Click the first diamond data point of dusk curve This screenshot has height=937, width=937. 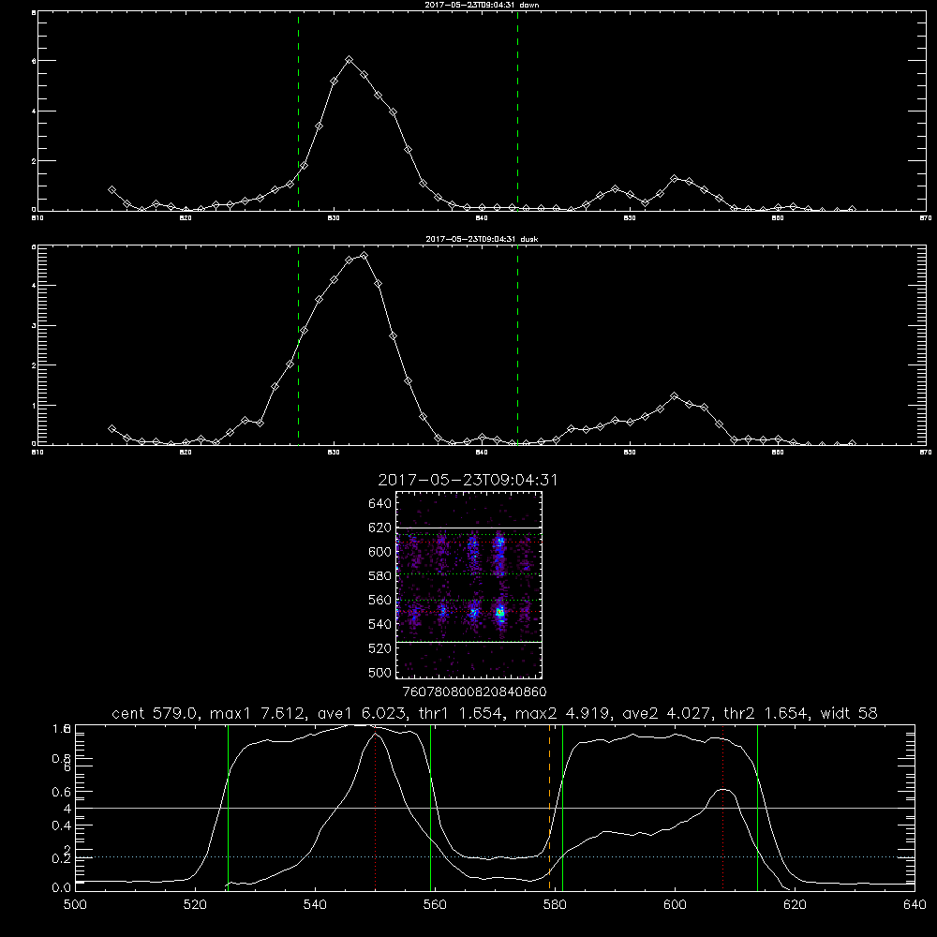click(x=112, y=428)
